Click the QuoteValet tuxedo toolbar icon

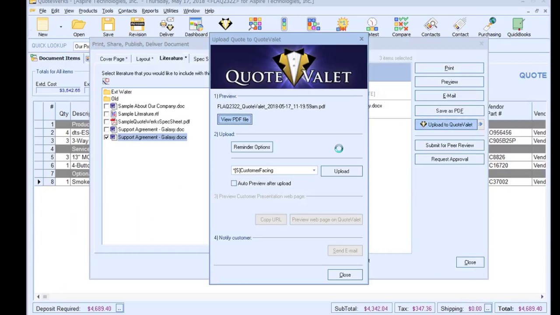225,24
